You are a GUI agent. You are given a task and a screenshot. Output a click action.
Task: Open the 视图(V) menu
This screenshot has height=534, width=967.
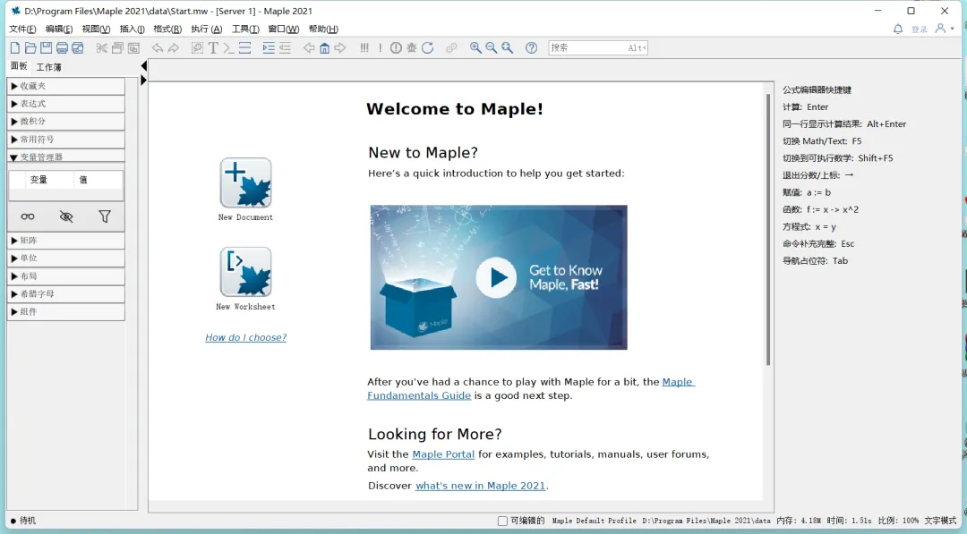point(96,29)
